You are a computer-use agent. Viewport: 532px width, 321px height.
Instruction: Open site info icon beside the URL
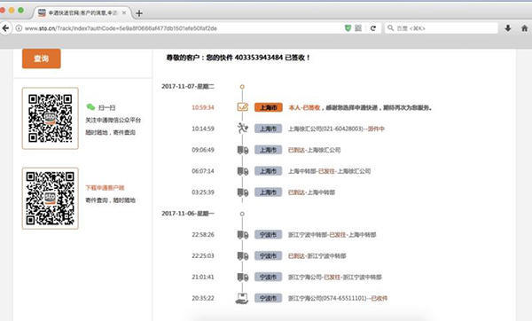19,28
